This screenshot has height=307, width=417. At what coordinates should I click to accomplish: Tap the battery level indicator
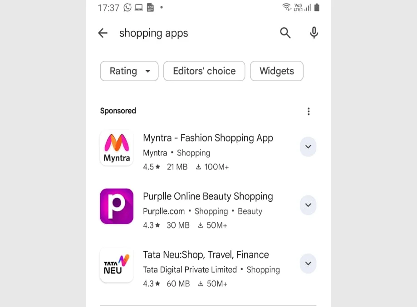[x=316, y=7]
